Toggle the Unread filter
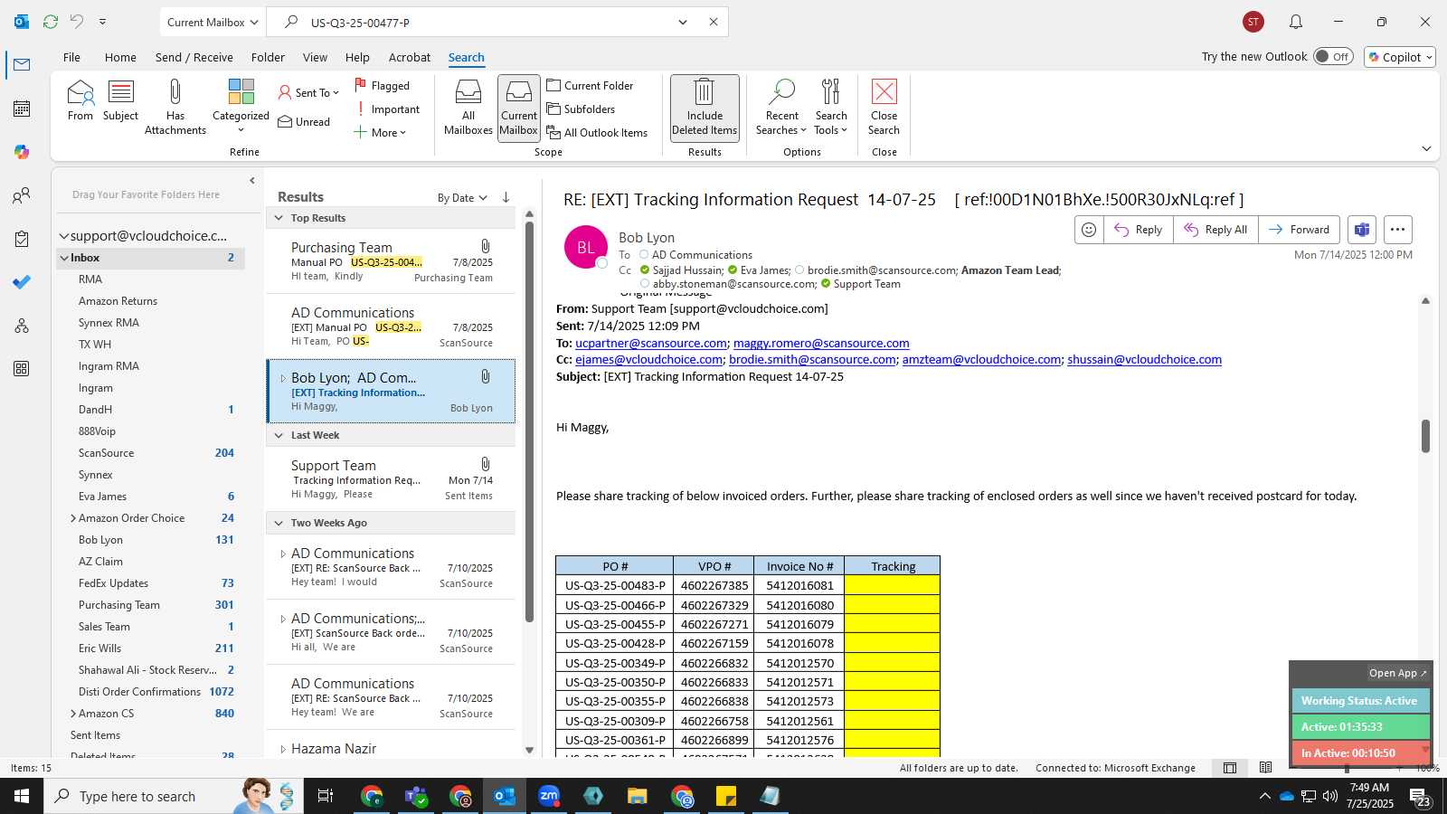 pos(304,122)
